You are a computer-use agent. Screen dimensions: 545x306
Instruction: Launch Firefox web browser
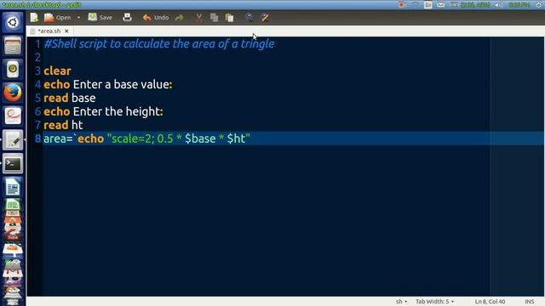tap(13, 93)
